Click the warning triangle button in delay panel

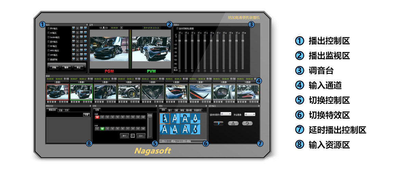pyautogui.click(x=233, y=123)
